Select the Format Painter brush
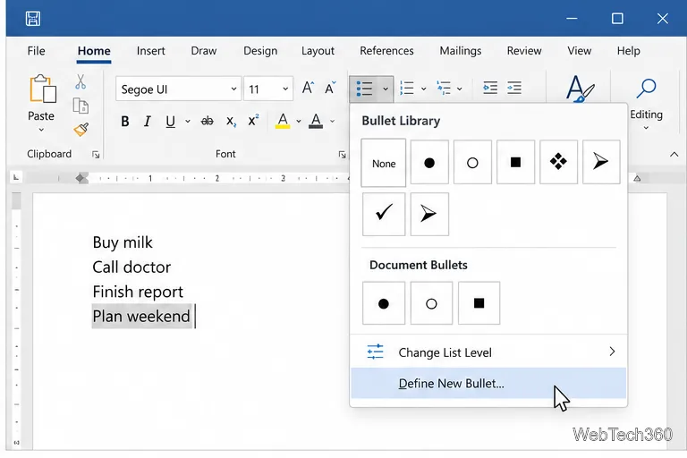This screenshot has width=687, height=458. (81, 130)
